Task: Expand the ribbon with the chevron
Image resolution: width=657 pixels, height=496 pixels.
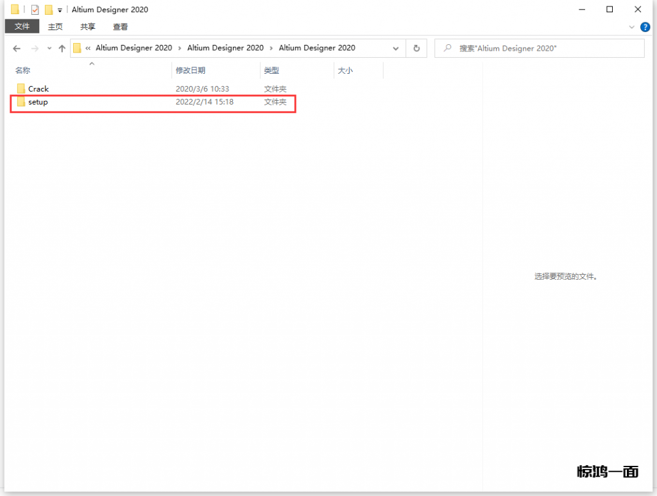Action: tap(632, 27)
